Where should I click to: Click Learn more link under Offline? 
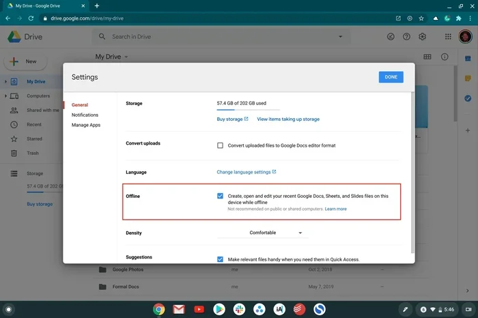[336, 209]
